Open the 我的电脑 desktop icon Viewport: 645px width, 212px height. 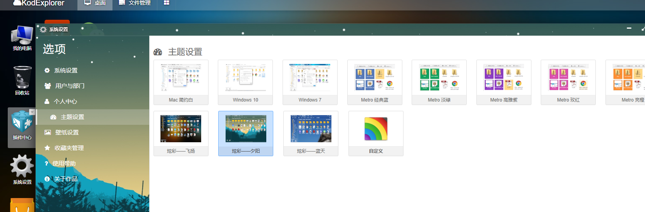click(22, 38)
